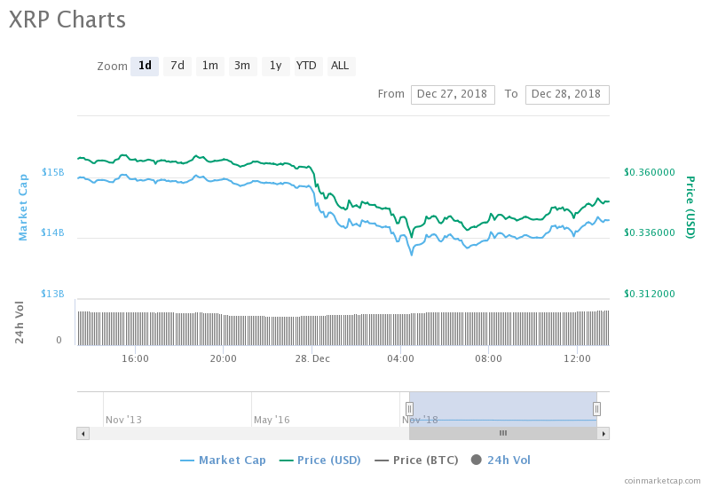This screenshot has width=710, height=488.
Task: Click the 04:00 time axis label
Action: (400, 359)
